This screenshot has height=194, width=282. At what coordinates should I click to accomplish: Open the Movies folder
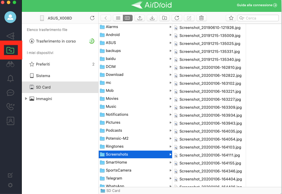[x=136, y=98]
